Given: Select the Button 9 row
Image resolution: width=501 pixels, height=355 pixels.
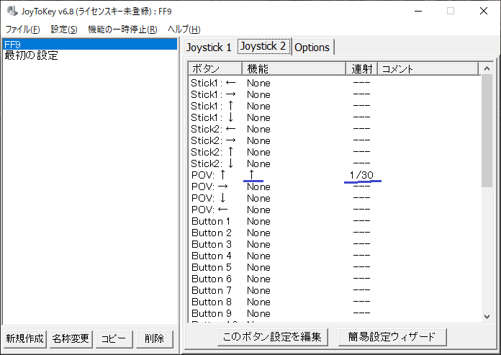Looking at the screenshot, I should coord(335,313).
